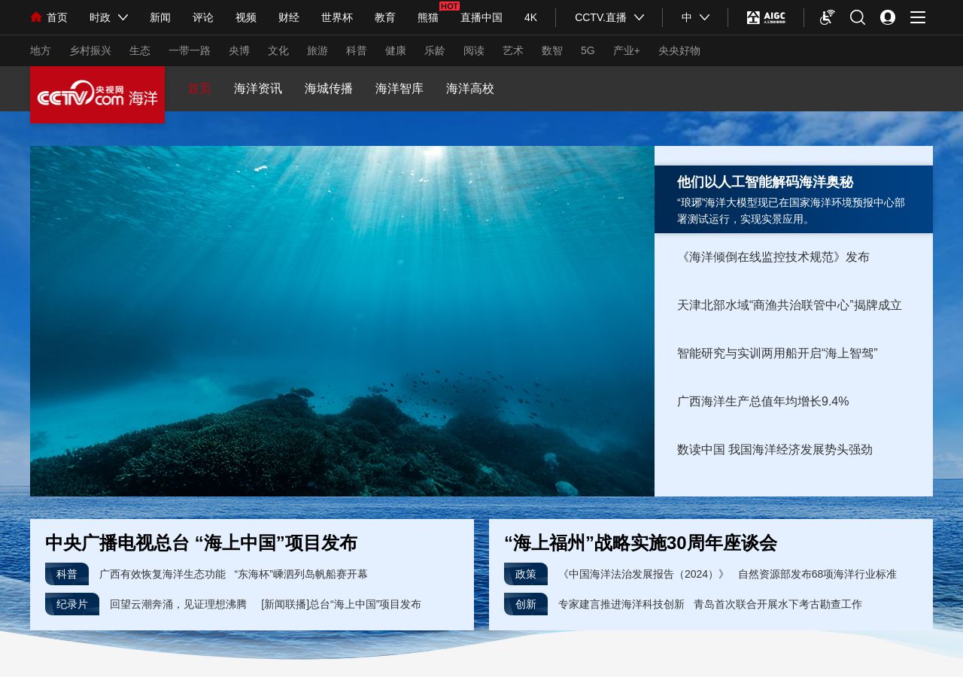
Task: Select 央央好物 in secondary nav
Action: pos(679,50)
